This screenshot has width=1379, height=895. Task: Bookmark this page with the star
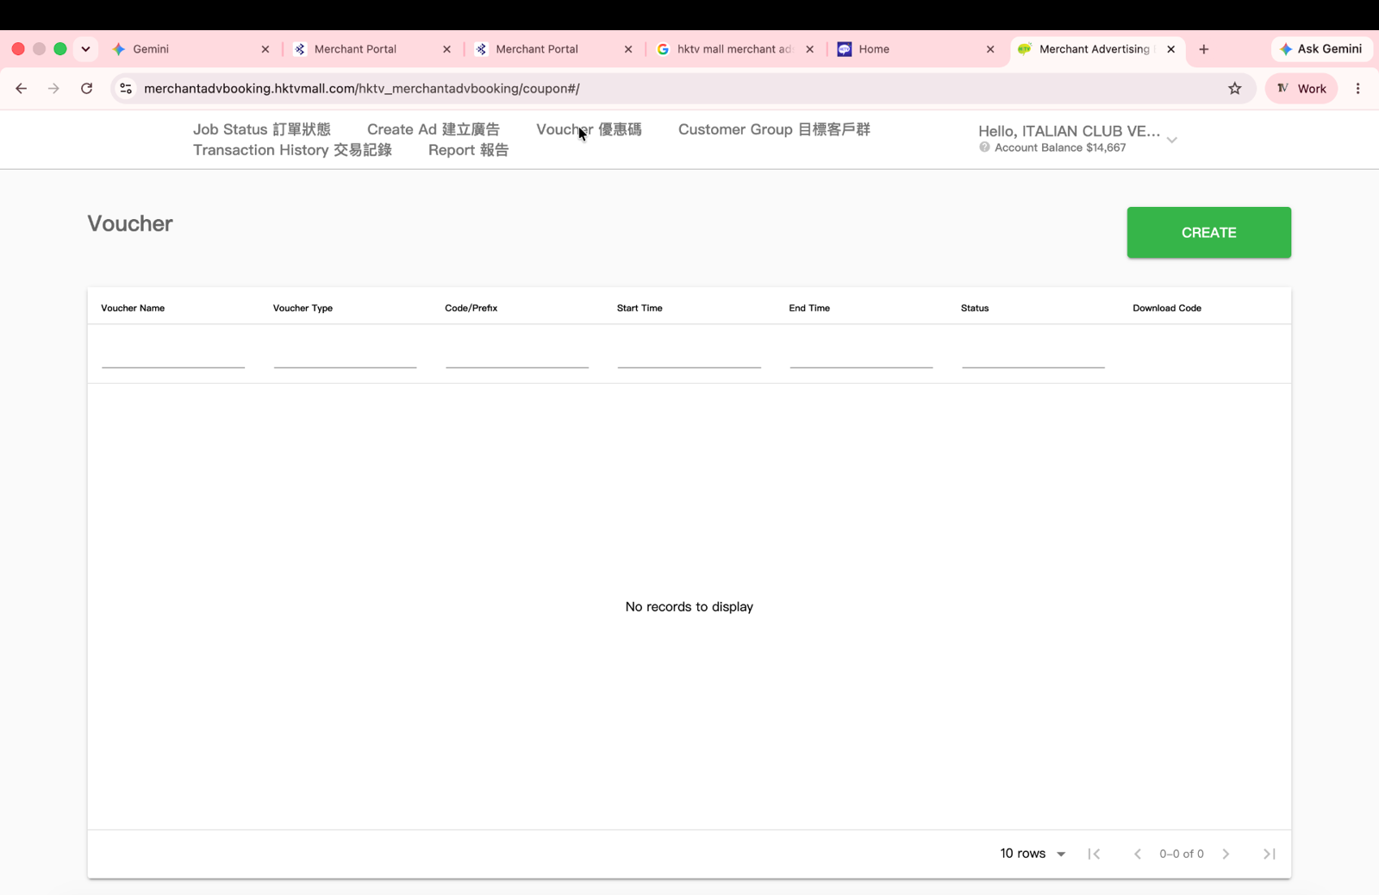1234,88
